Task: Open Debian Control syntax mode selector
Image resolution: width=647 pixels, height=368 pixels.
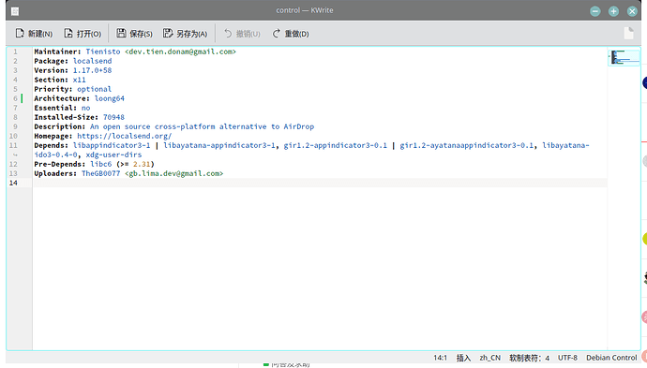Action: point(611,358)
